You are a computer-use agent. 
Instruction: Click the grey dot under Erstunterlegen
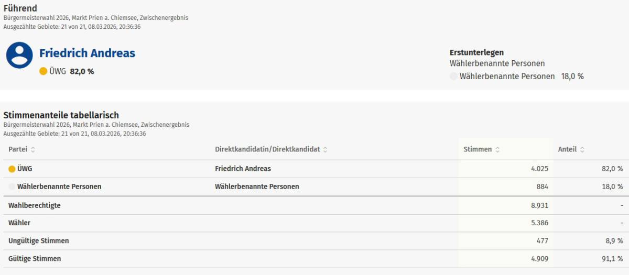coord(453,76)
